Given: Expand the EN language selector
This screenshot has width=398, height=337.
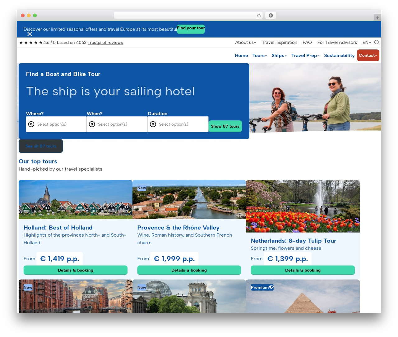Looking at the screenshot, I should tap(367, 43).
